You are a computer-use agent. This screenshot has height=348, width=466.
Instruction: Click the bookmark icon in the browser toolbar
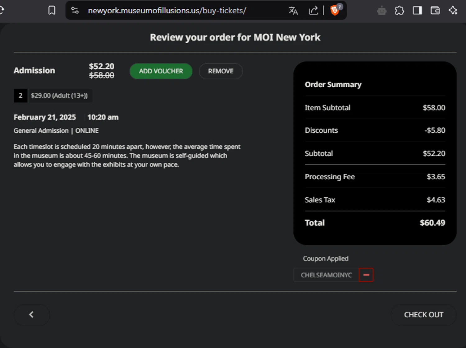click(52, 11)
